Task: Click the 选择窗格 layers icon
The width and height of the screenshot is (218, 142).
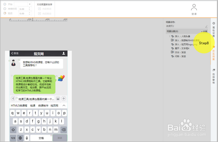Action: (x=214, y=70)
